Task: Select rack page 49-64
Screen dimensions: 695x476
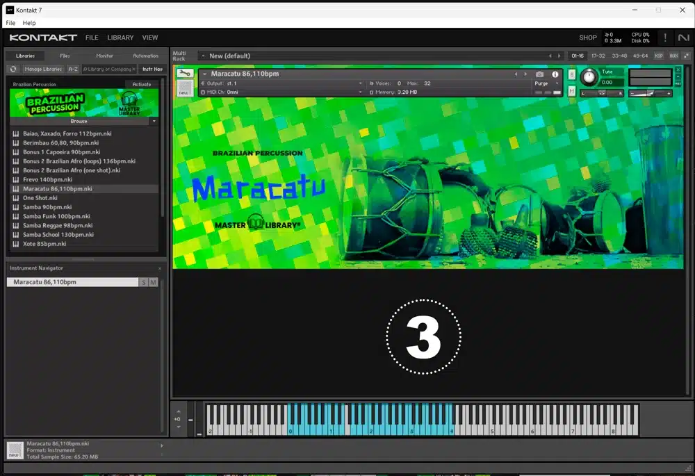Action: coord(640,56)
